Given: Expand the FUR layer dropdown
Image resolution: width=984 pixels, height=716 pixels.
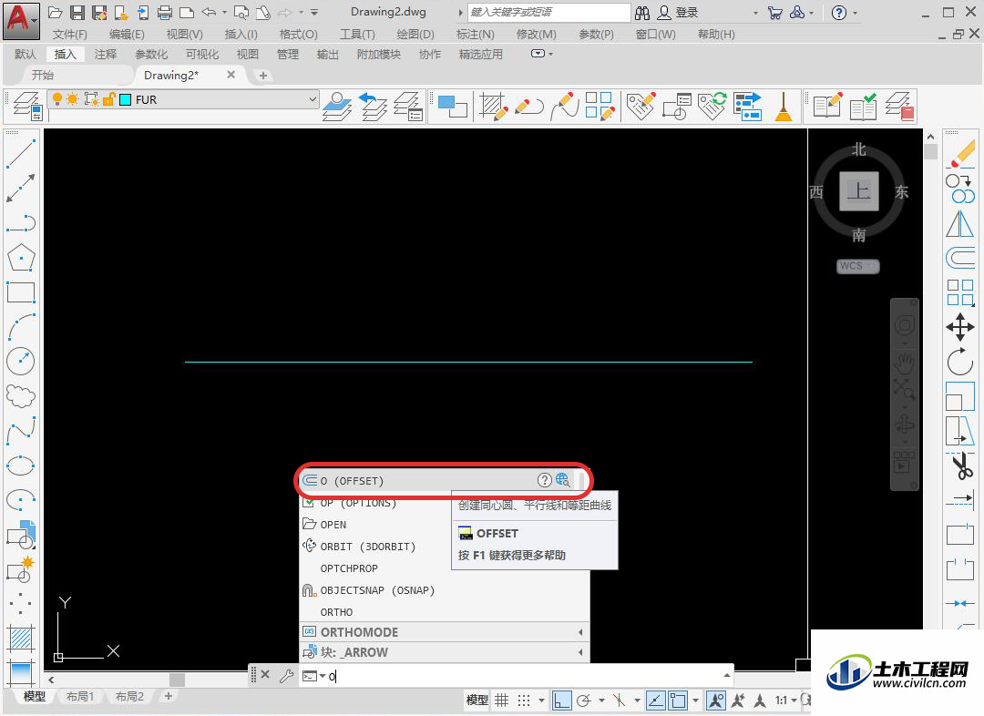Looking at the screenshot, I should [312, 99].
